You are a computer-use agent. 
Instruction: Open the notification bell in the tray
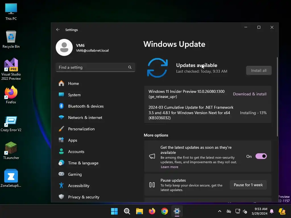[x=272, y=211]
